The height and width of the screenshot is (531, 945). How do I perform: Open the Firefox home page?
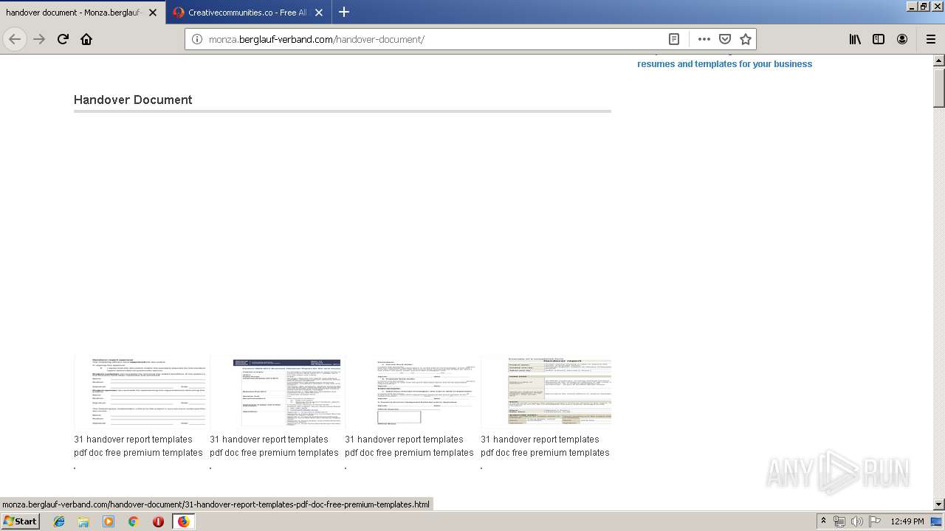(x=86, y=39)
